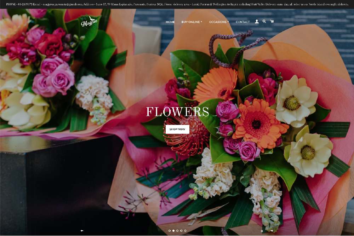
Task: Pause the slideshow
Action: click(x=262, y=231)
